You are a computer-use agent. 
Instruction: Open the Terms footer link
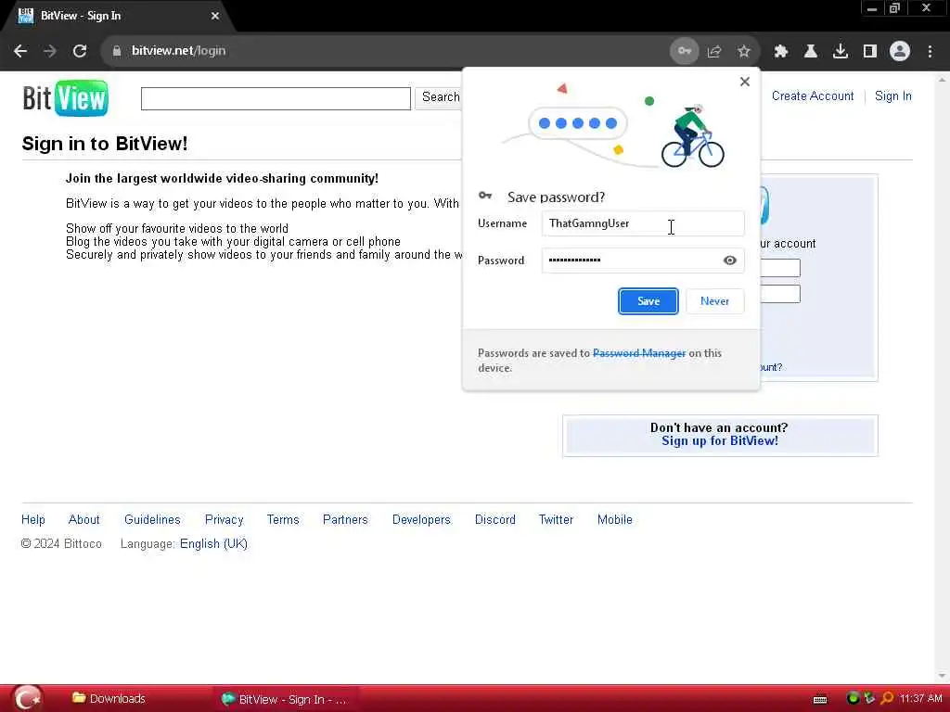pyautogui.click(x=283, y=519)
